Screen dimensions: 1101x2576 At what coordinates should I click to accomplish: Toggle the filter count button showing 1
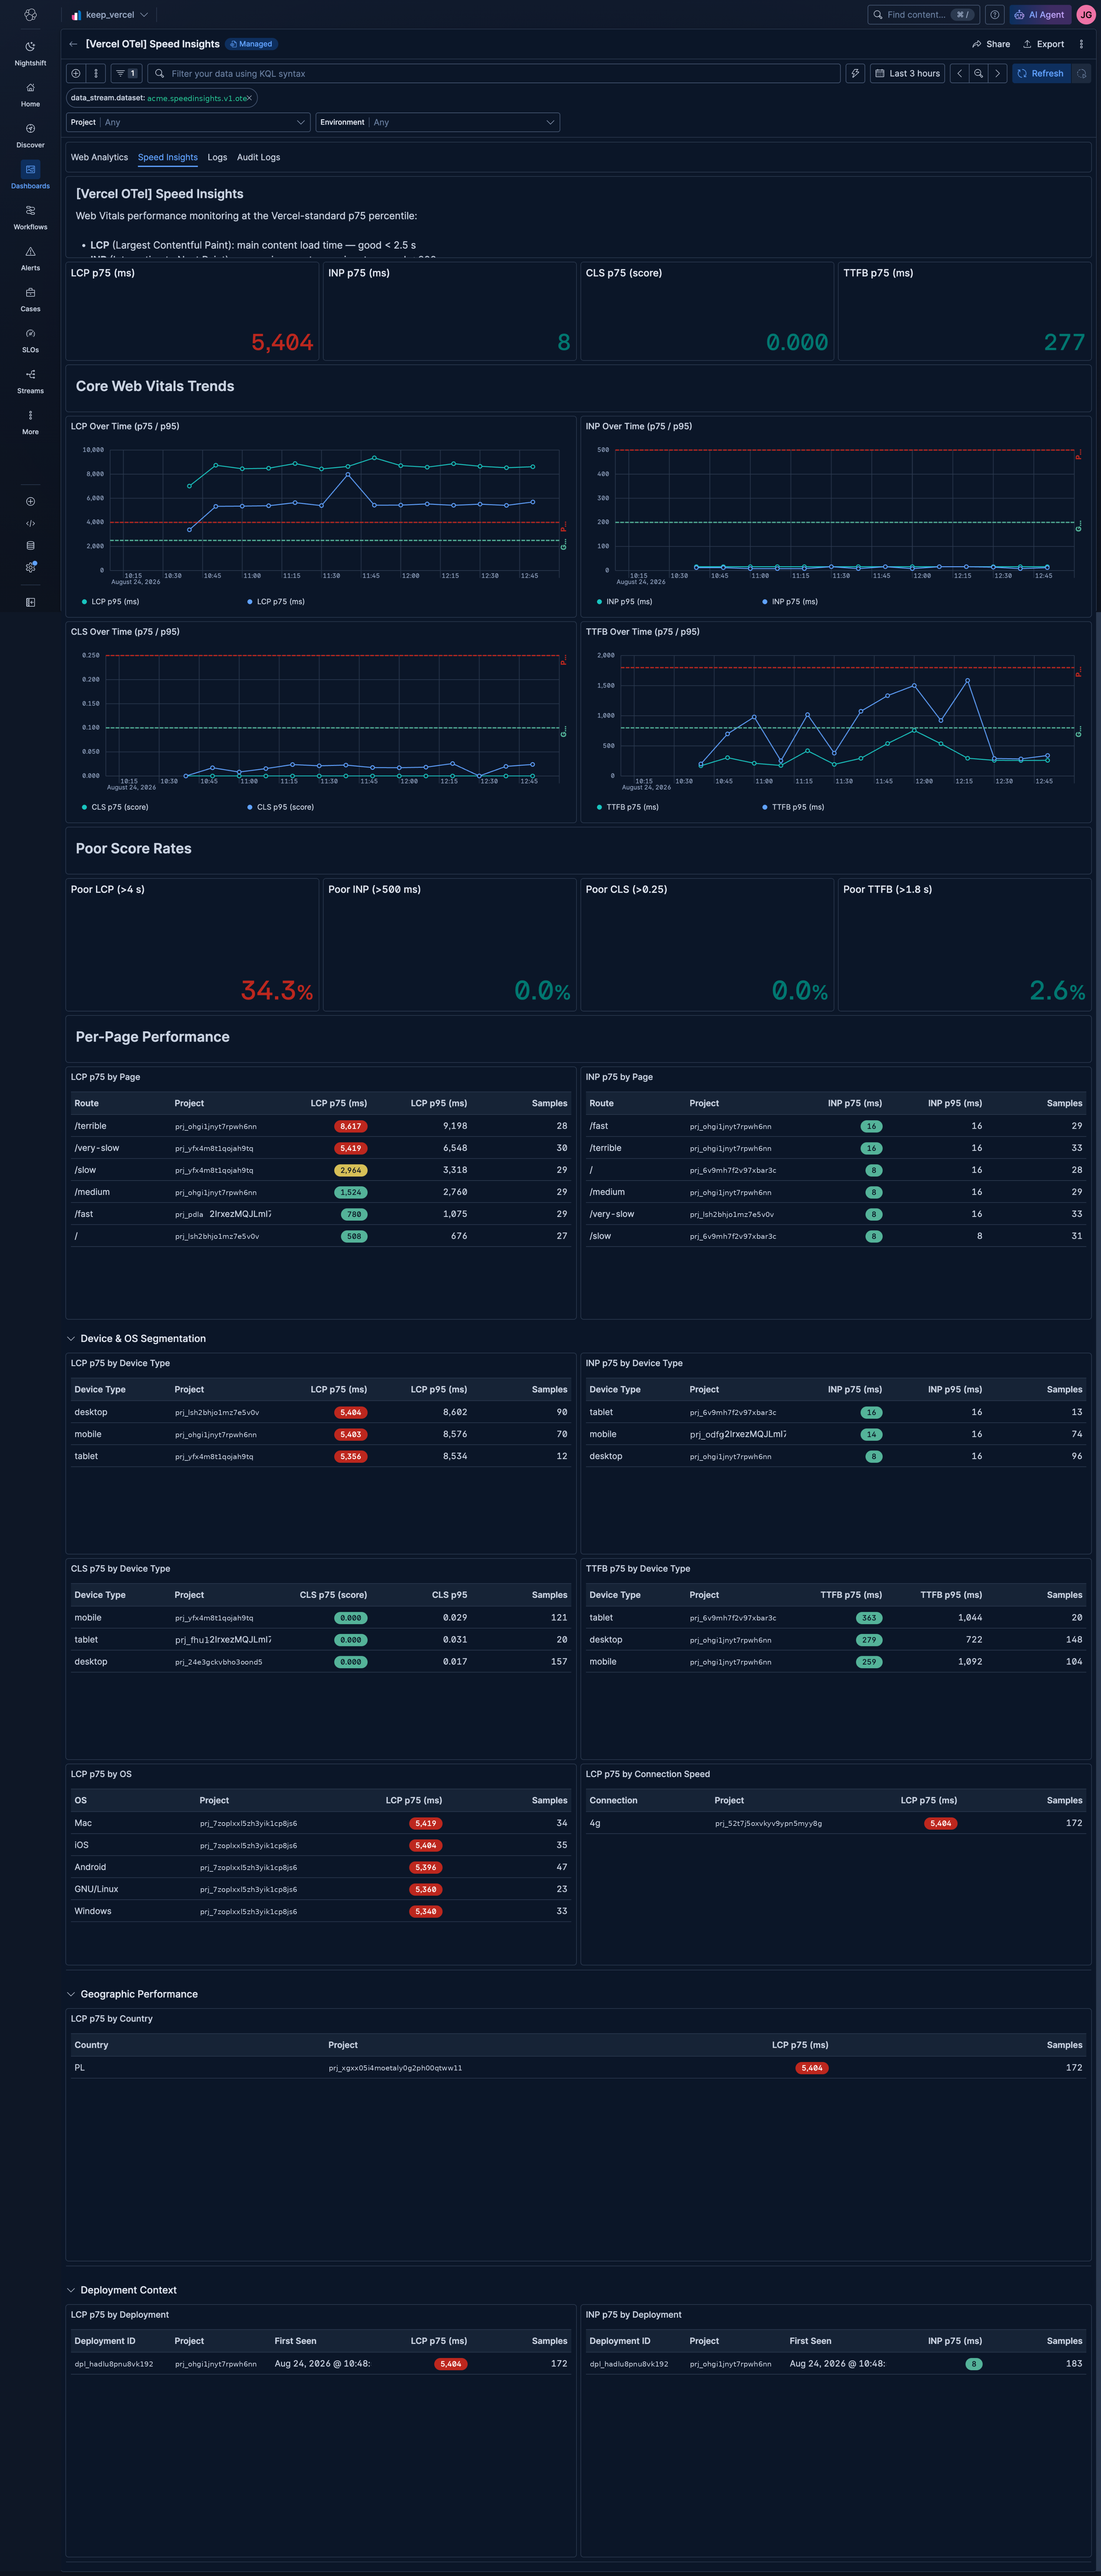126,73
